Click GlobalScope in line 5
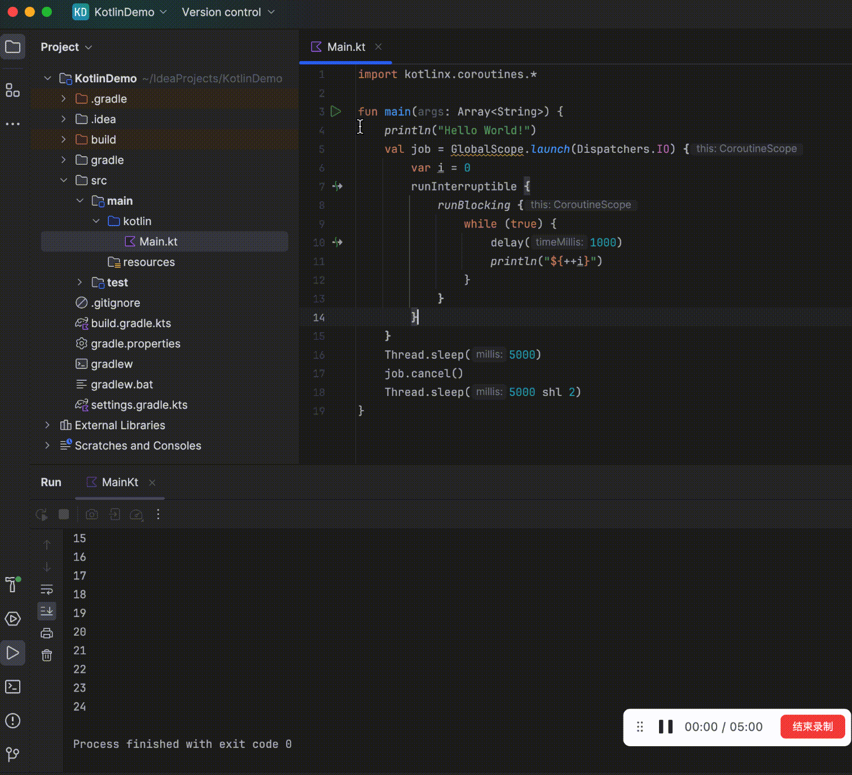 (x=487, y=149)
